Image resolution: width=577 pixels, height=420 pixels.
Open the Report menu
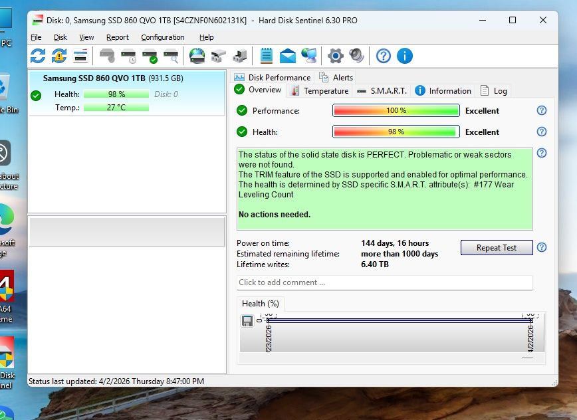click(x=118, y=37)
